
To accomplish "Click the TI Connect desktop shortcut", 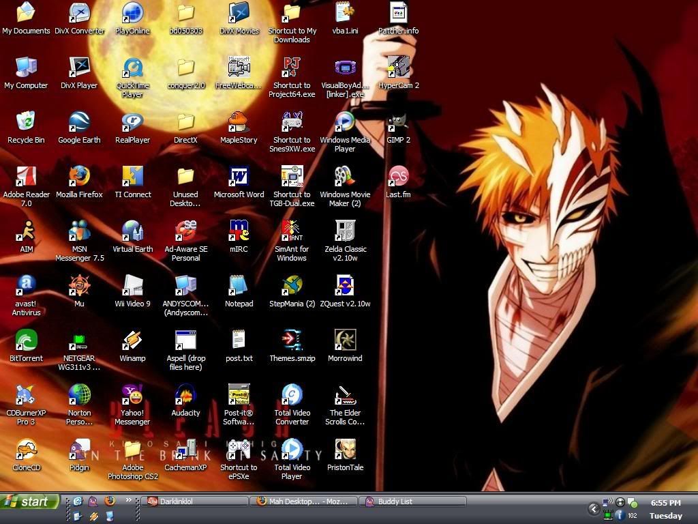I will [133, 183].
